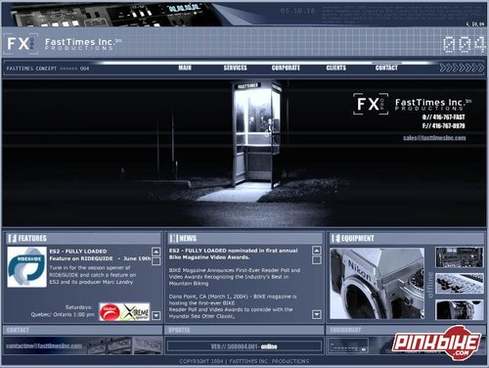Click the FX logo in the header
Screen dimensions: 489x368
[x=21, y=43]
